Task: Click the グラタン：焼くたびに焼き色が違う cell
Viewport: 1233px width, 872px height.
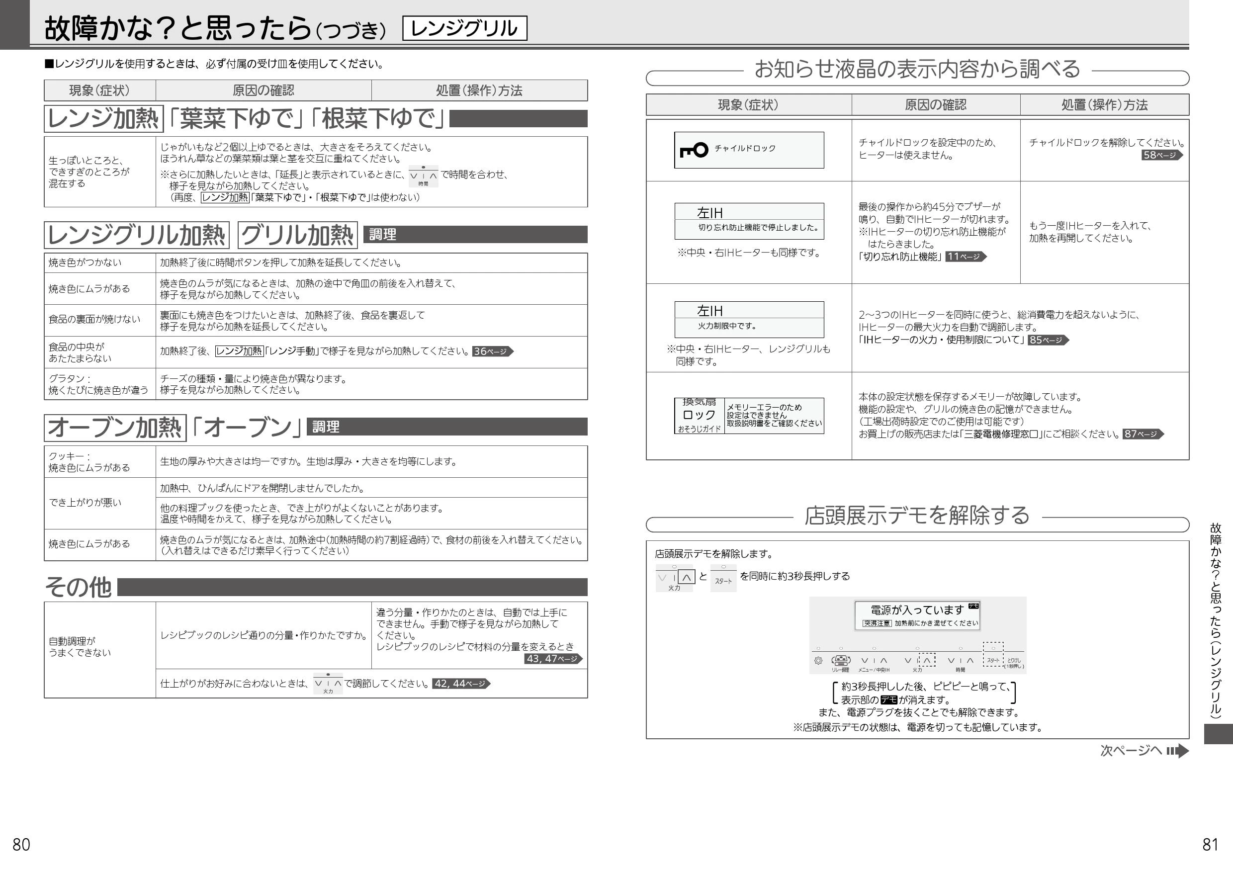Action: 100,384
